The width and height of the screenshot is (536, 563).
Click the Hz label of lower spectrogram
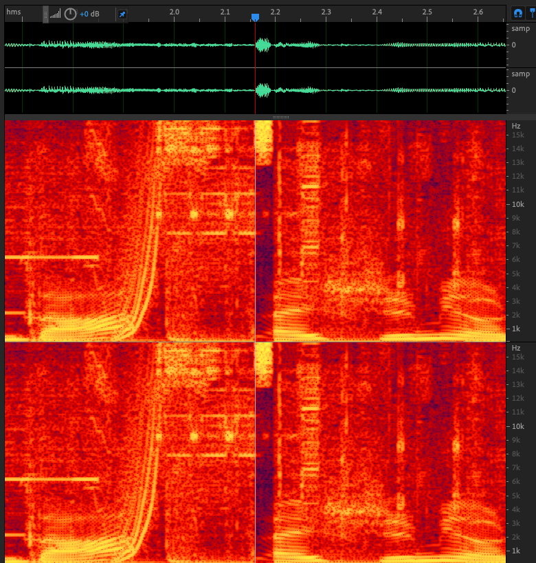516,349
